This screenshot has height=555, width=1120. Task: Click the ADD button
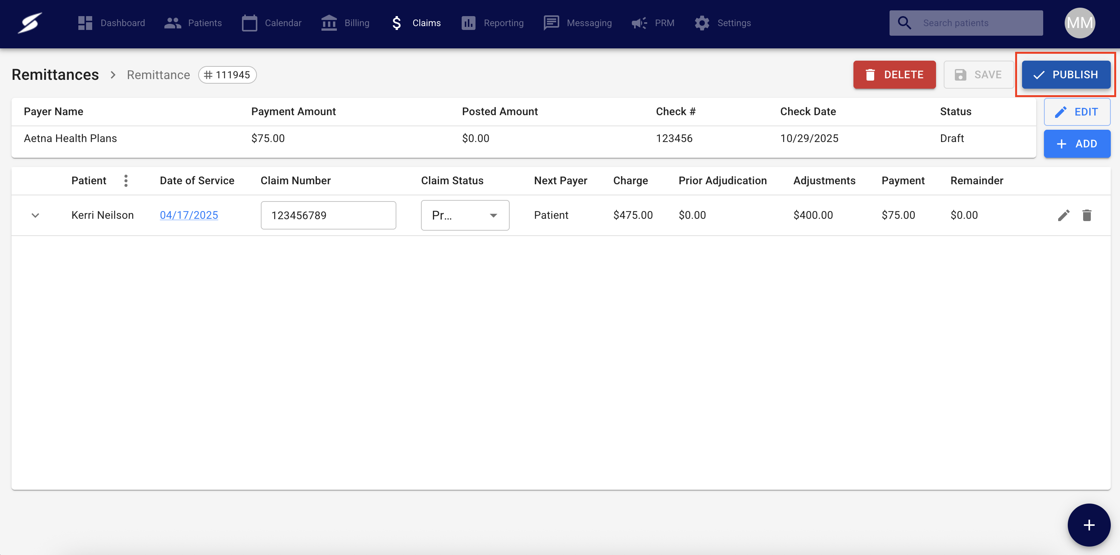1077,144
